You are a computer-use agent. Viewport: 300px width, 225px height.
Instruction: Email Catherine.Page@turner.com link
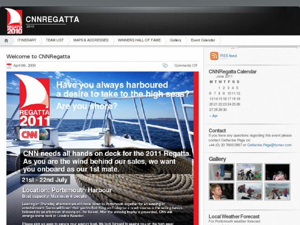[269, 145]
